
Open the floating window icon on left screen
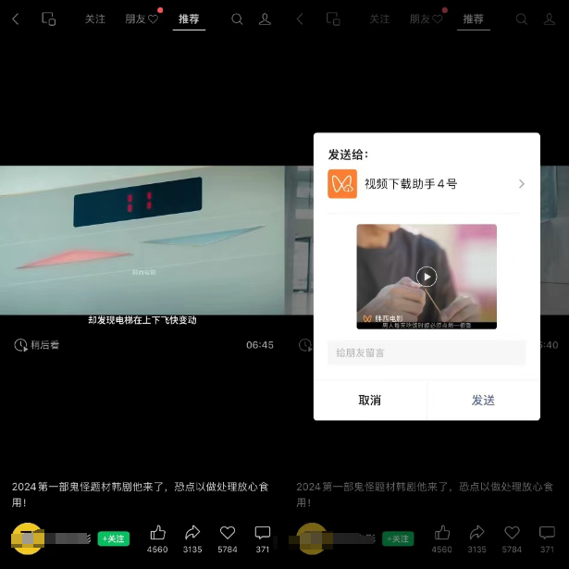click(49, 19)
